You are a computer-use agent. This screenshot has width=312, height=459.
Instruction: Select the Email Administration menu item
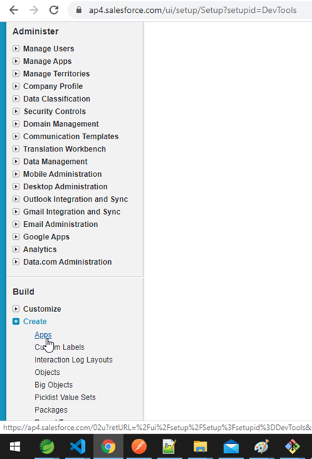click(x=61, y=224)
